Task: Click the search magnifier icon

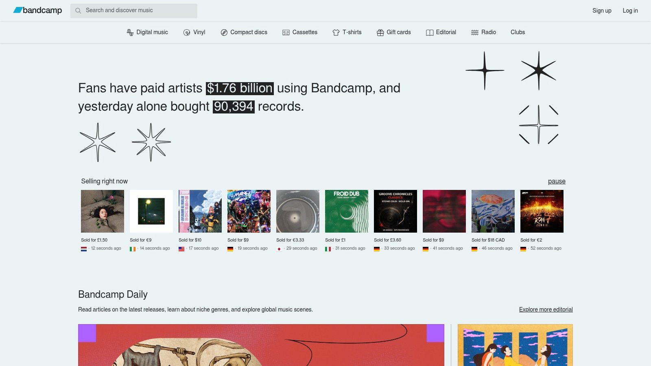Action: tap(78, 11)
